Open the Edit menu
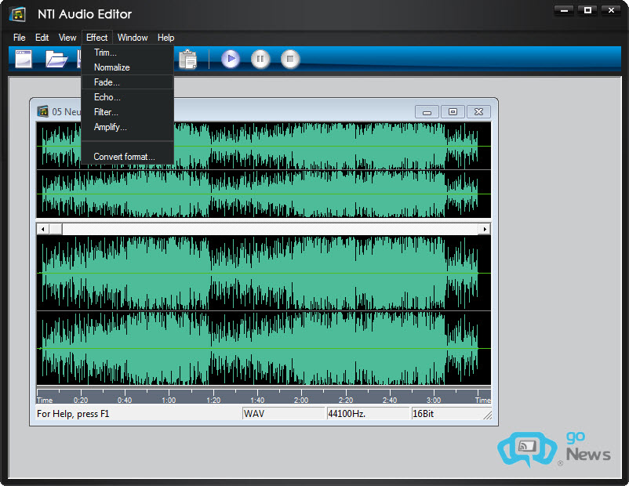Viewport: 629px width, 486px height. click(x=42, y=38)
